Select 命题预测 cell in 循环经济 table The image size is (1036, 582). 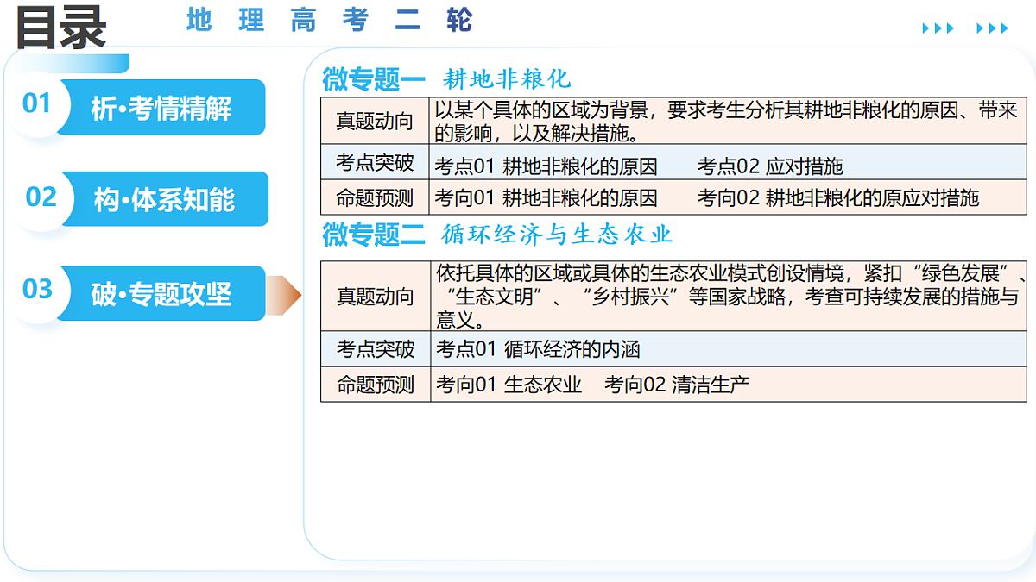376,385
